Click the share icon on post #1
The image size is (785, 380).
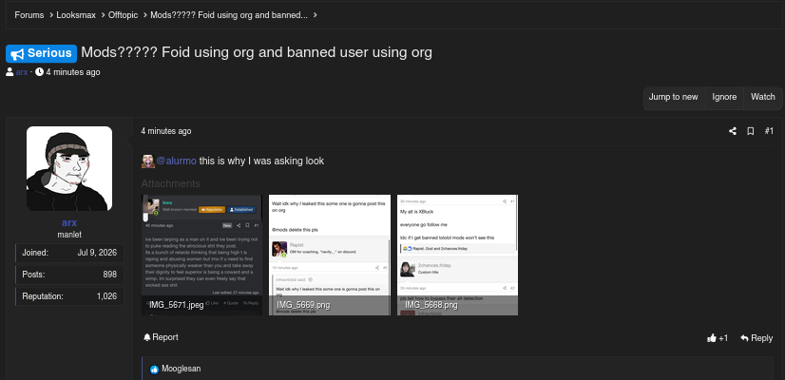pyautogui.click(x=733, y=131)
